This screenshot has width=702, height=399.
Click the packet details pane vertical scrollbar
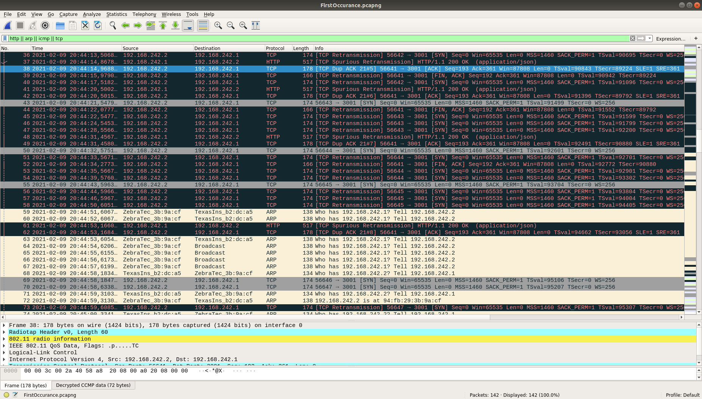coord(699,343)
